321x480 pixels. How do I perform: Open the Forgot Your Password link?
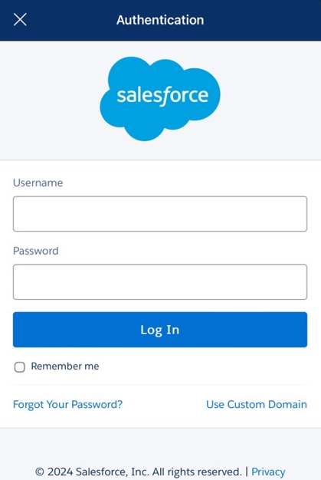pyautogui.click(x=67, y=404)
